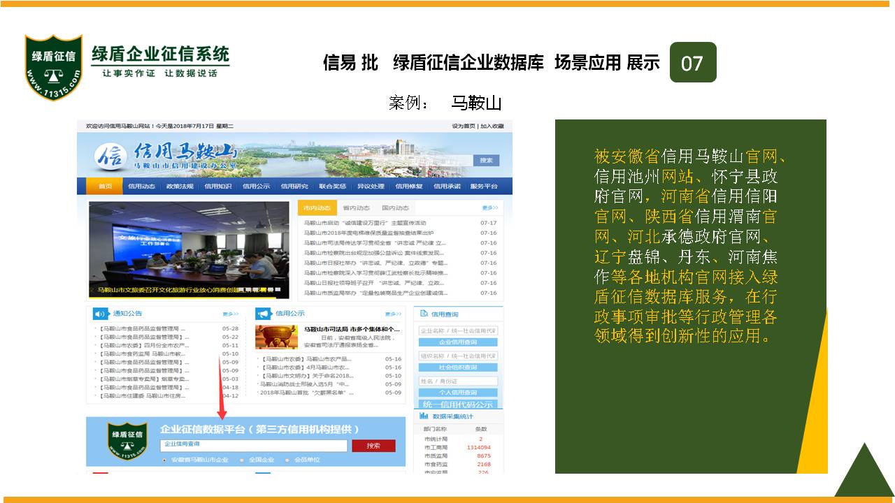895x503 pixels.
Task: Click the 信用公示 megaphone icon
Action: [263, 314]
